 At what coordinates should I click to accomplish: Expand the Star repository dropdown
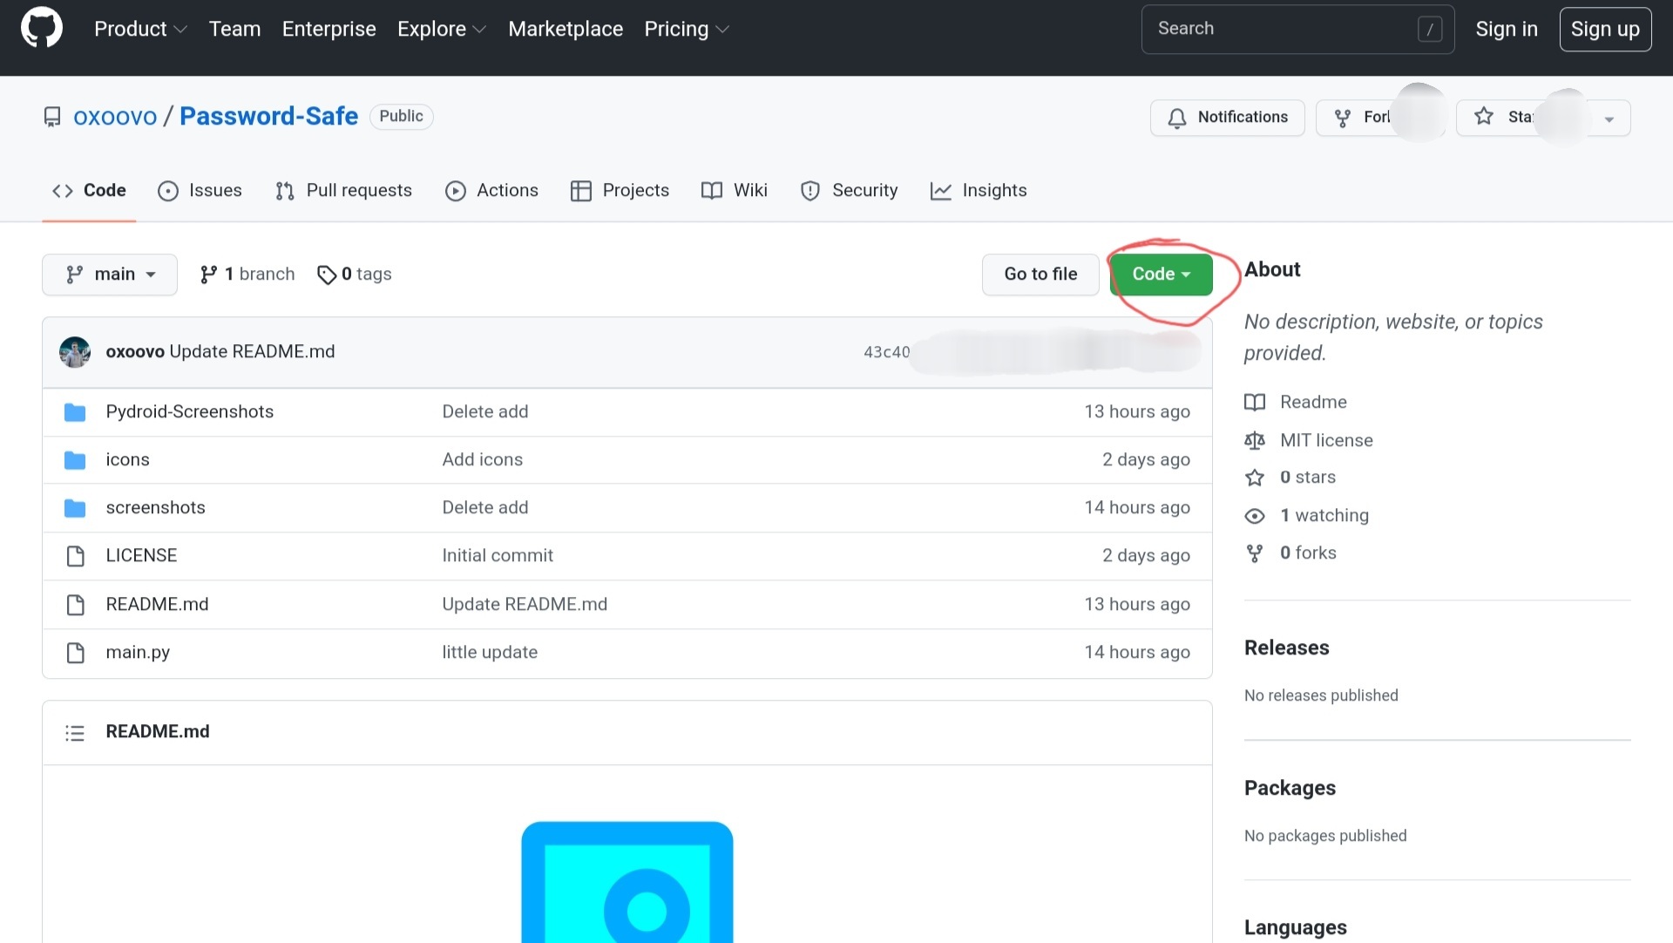[x=1609, y=116]
